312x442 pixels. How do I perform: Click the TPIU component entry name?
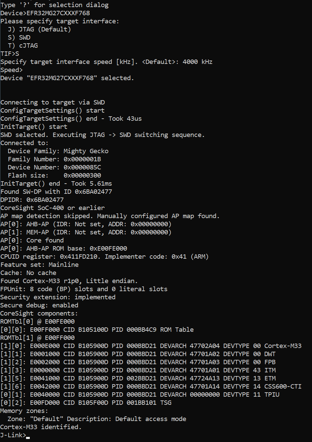[x=272, y=395]
